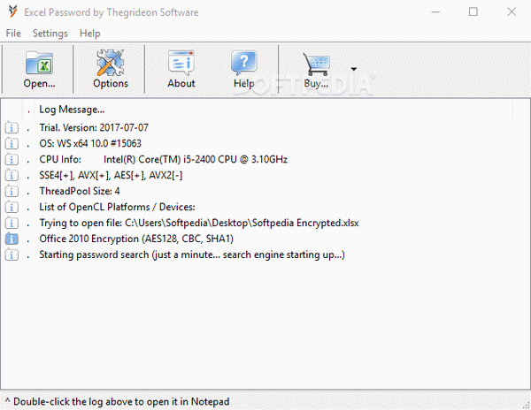Open the File menu
531x410 pixels.
tap(13, 33)
